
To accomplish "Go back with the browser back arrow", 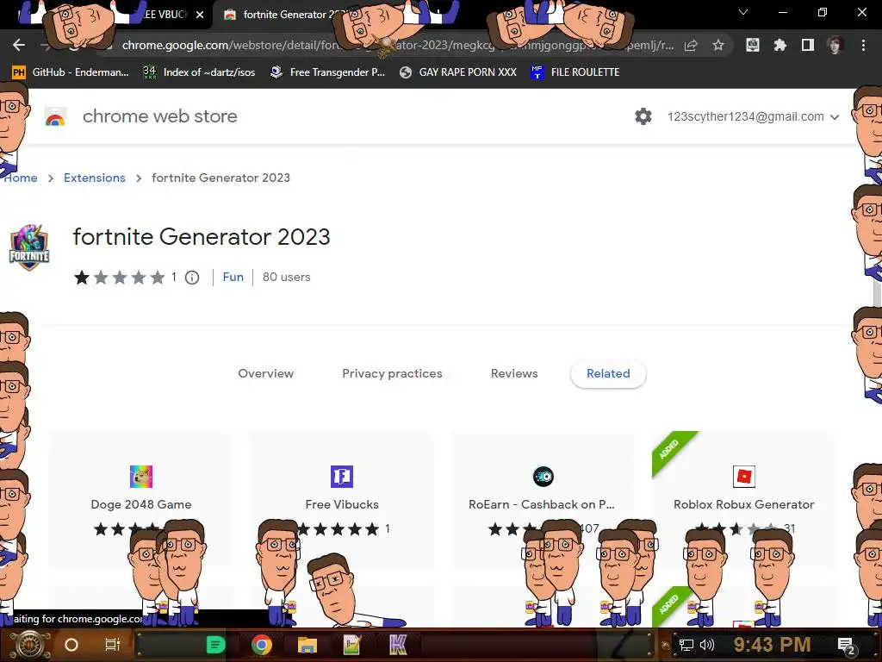I will (19, 45).
